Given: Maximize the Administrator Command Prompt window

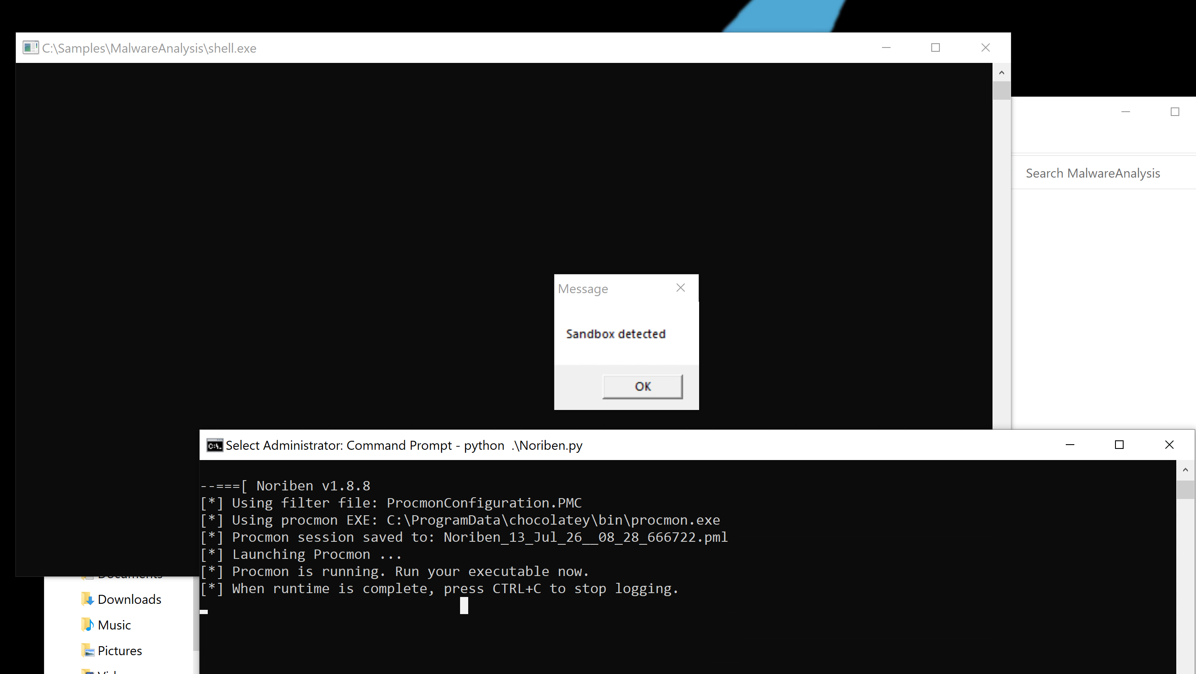Looking at the screenshot, I should 1119,445.
